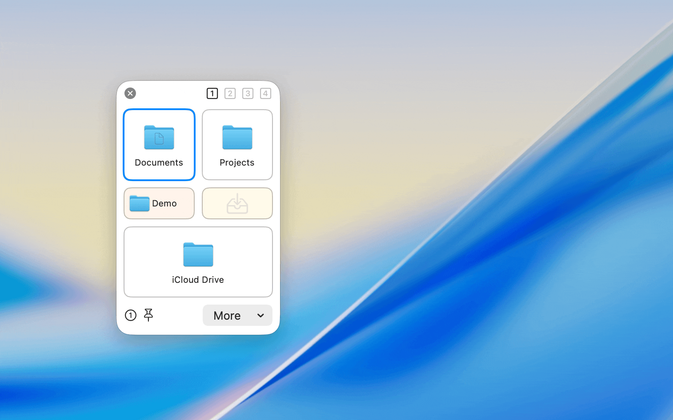Click the circled number 1 icon
This screenshot has width=673, height=420.
point(131,315)
